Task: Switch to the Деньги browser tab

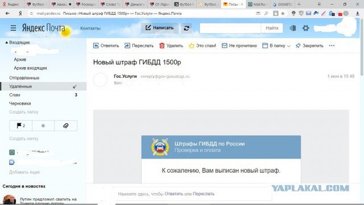Action: click(x=135, y=4)
